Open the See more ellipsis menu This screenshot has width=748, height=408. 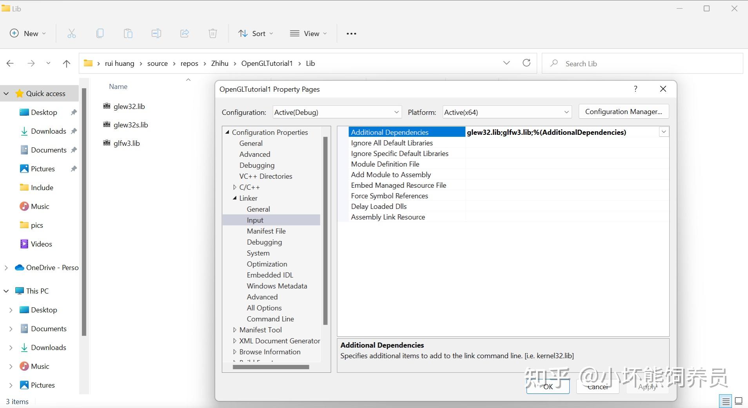tap(351, 34)
